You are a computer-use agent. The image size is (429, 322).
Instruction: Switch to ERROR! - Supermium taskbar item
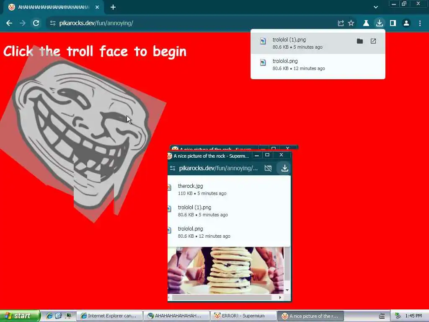243,316
